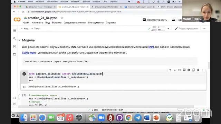Delete the cell with trash icon
Image resolution: width=221 pixels, height=124 pixels.
point(198,70)
